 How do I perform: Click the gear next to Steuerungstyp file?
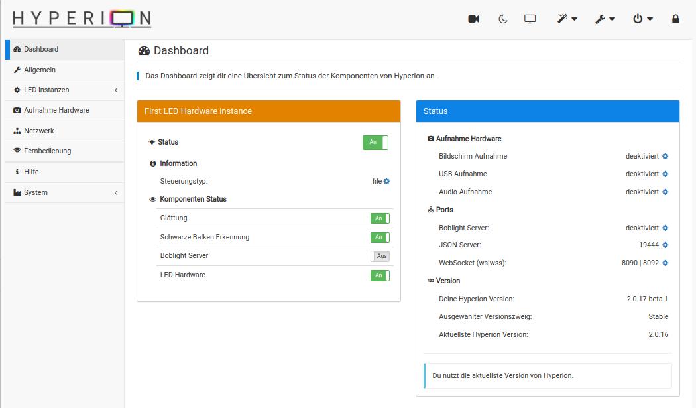[386, 181]
